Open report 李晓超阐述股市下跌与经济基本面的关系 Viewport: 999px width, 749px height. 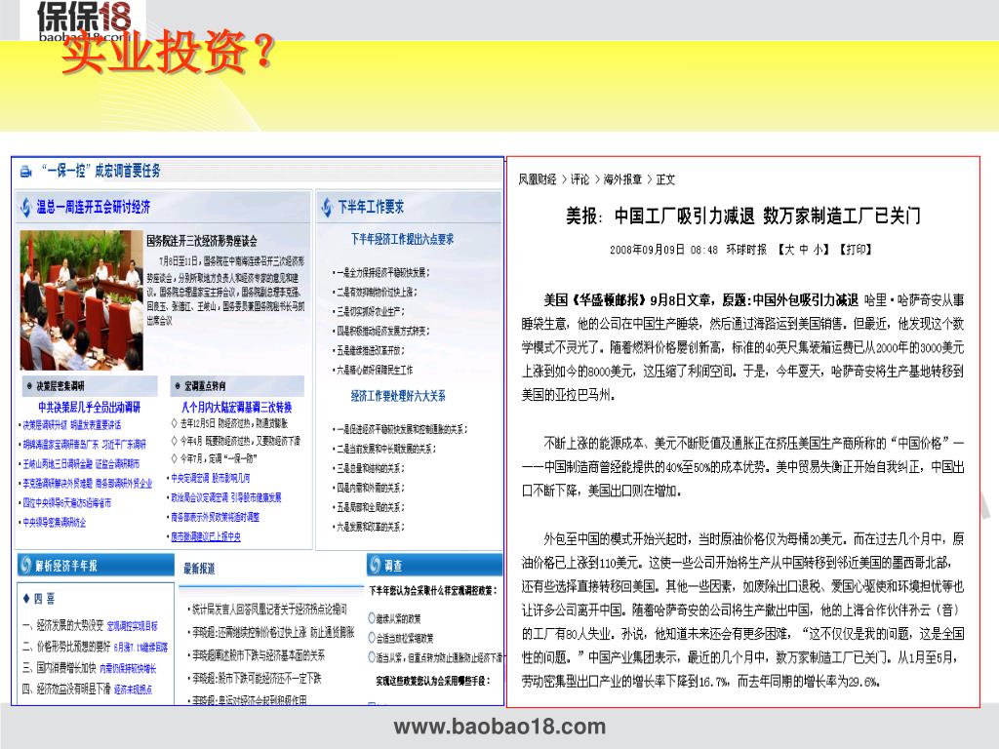(258, 654)
